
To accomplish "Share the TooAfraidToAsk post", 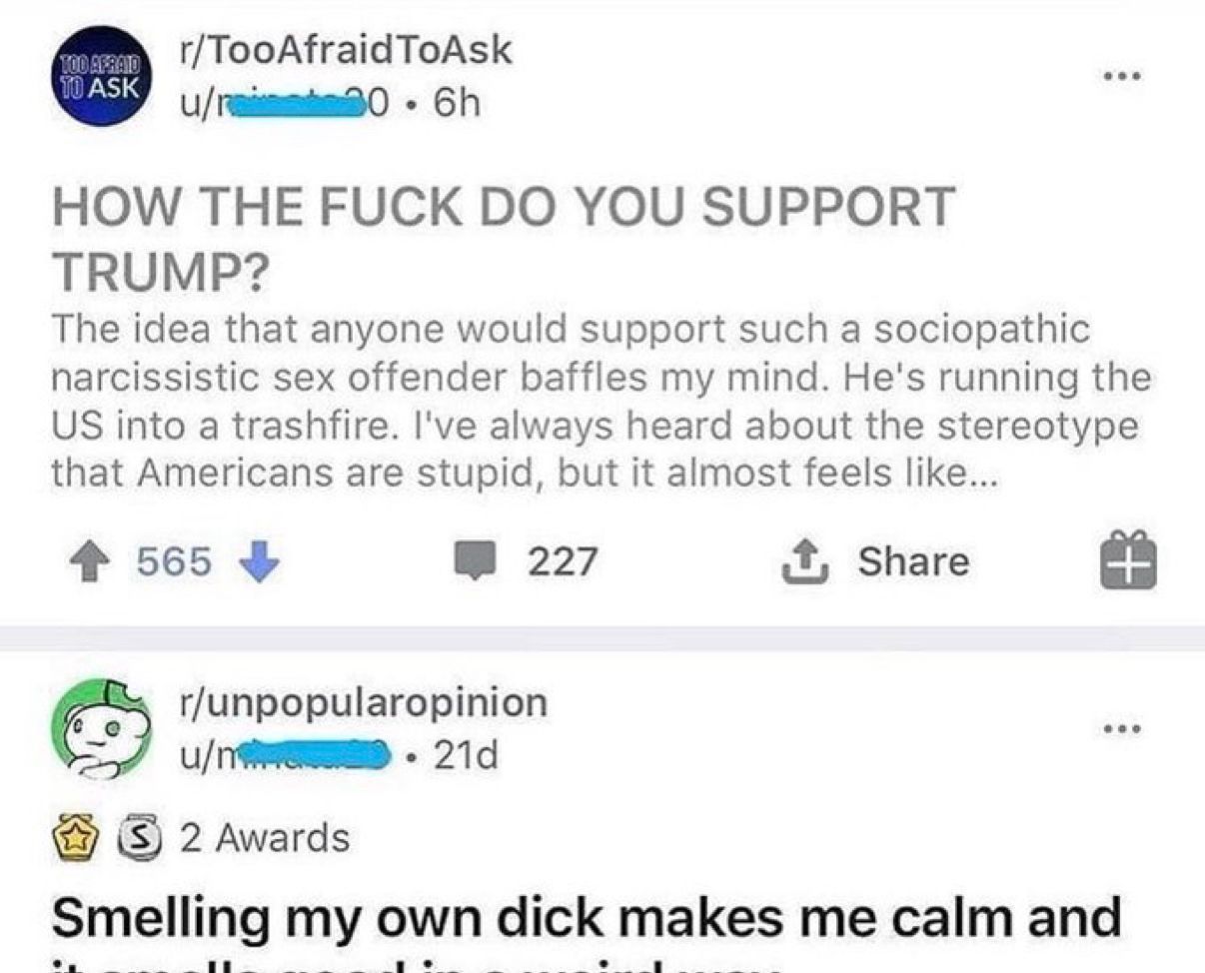I will 873,560.
